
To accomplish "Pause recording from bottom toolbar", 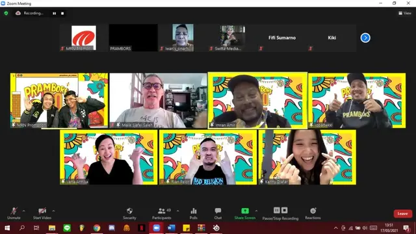I will 277,210.
